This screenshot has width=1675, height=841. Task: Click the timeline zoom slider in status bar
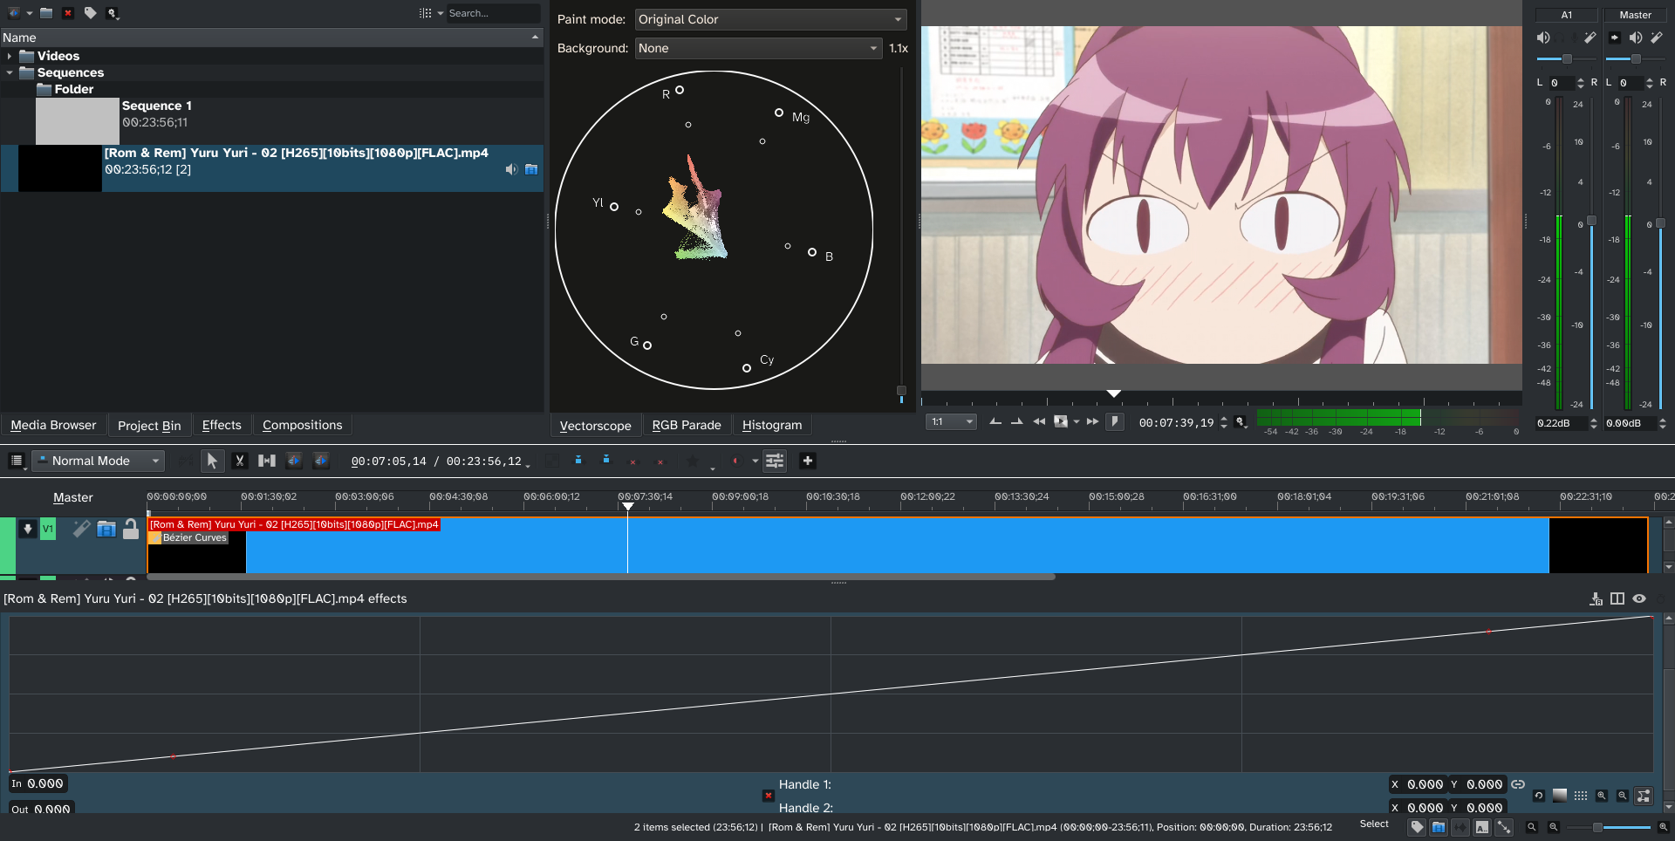point(1608,827)
